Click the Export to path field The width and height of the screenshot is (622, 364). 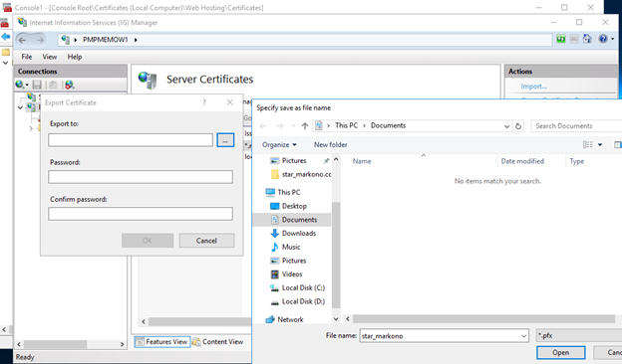coord(131,140)
